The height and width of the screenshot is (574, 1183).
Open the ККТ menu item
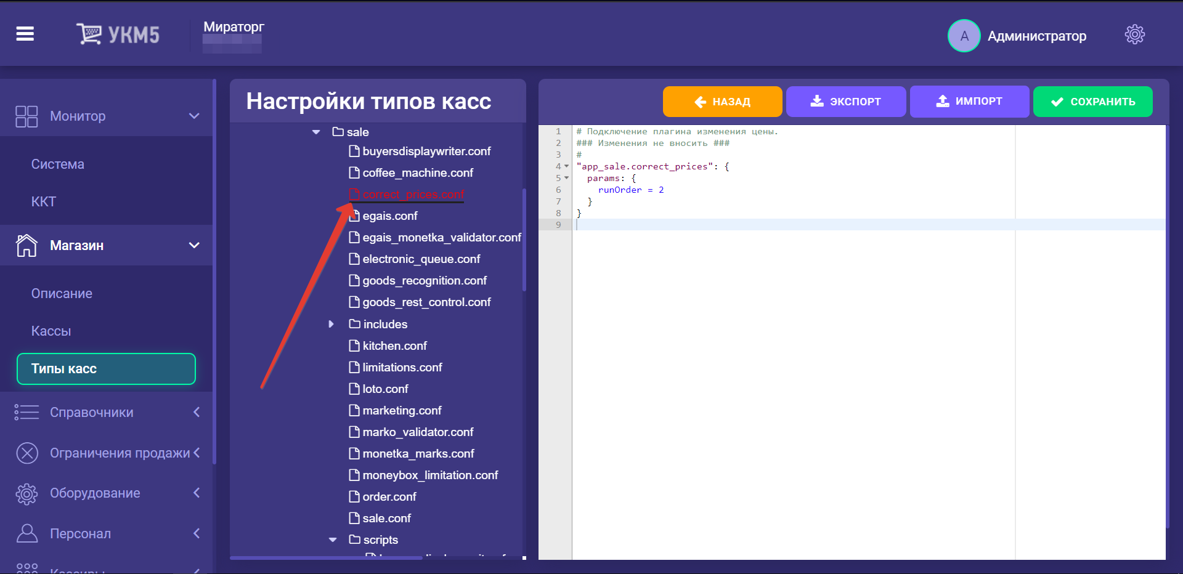pos(44,201)
